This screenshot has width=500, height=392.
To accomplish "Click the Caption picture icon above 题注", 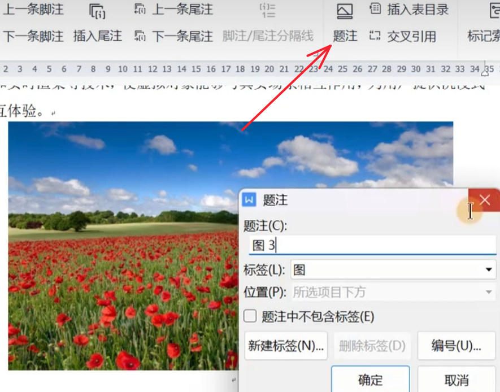I will 345,11.
